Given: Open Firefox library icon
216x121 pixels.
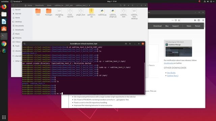Looking at the screenshot, I should point(195,20).
